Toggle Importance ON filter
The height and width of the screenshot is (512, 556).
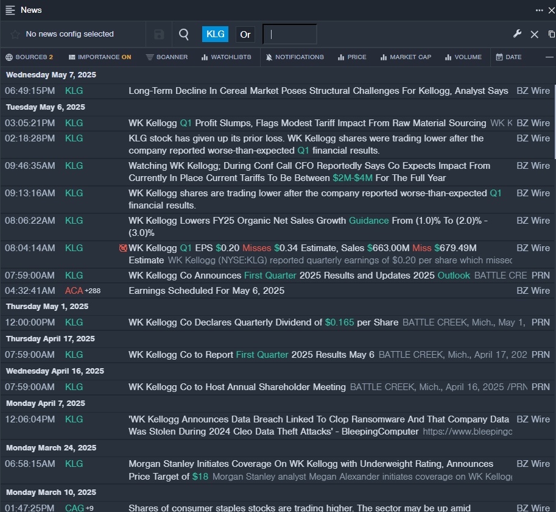[100, 57]
